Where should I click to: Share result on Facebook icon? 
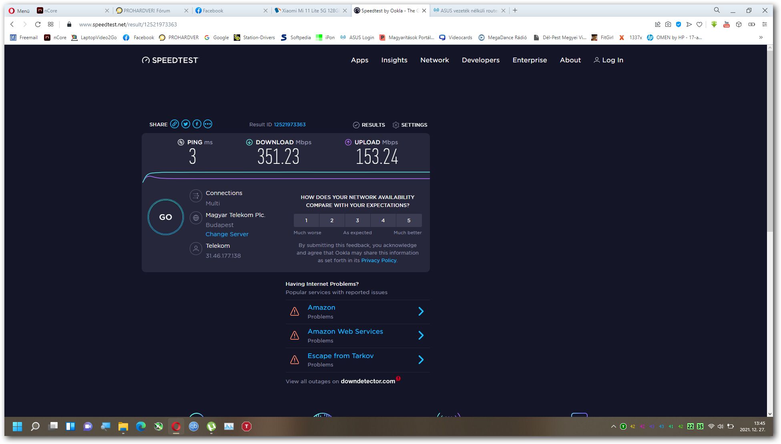tap(197, 124)
